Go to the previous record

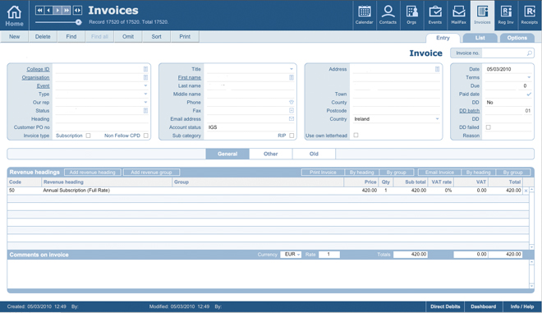[48, 11]
